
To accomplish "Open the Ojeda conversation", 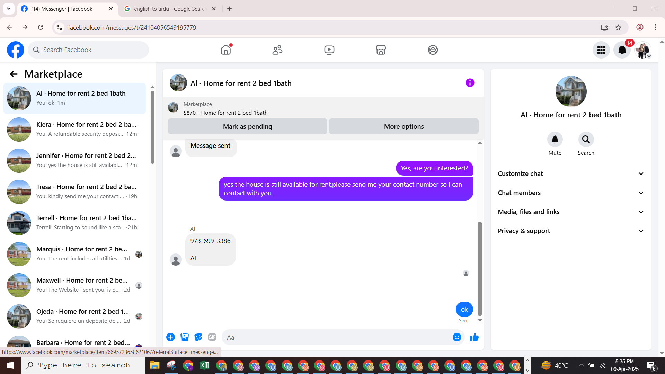I will click(x=74, y=317).
